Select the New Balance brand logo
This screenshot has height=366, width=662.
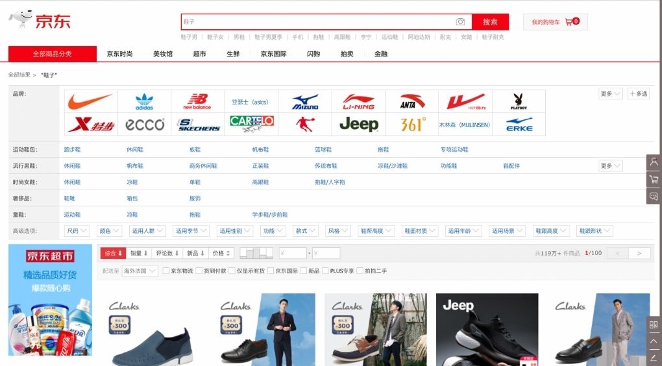[x=197, y=101]
